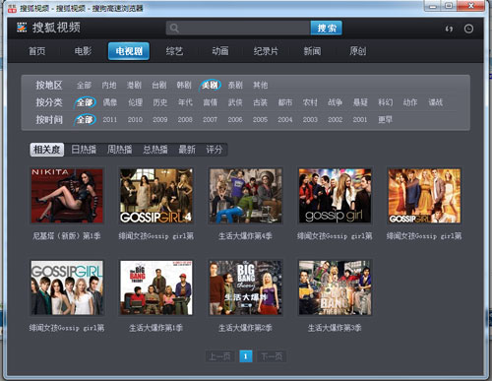The image size is (492, 381).
Task: Select 全部 in the 按地区 row
Action: tap(84, 86)
